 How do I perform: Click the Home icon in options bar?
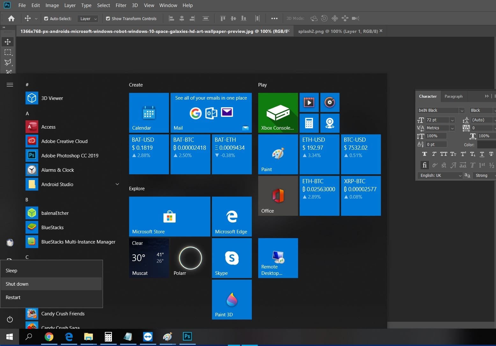click(x=11, y=19)
